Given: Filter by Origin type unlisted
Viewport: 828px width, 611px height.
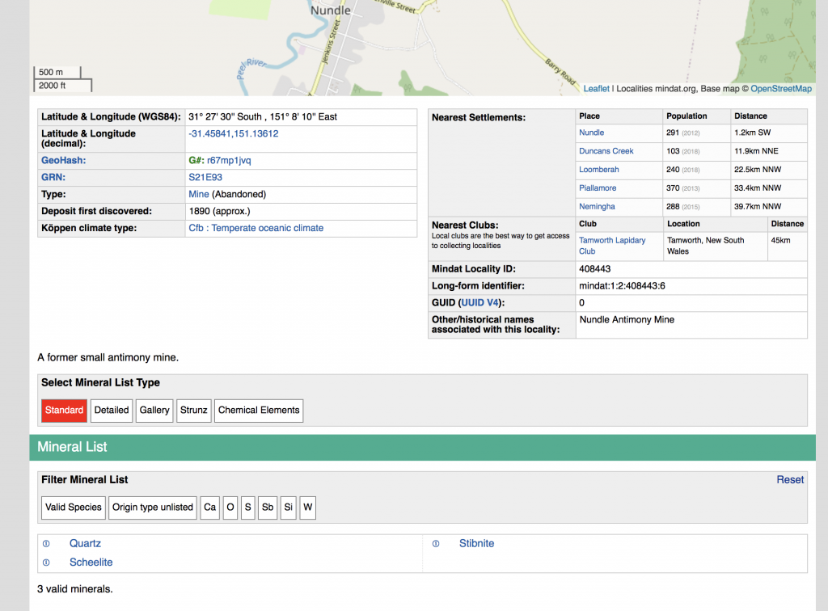Looking at the screenshot, I should coord(153,508).
